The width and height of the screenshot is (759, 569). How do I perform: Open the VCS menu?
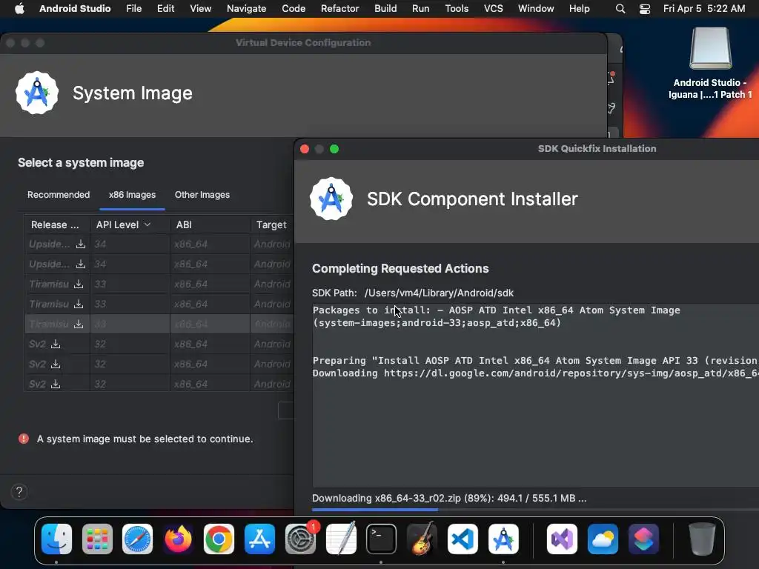click(x=493, y=9)
